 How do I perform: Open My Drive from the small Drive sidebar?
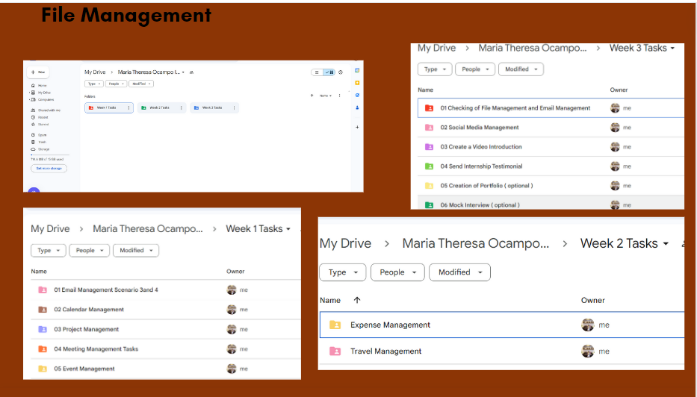[41, 93]
